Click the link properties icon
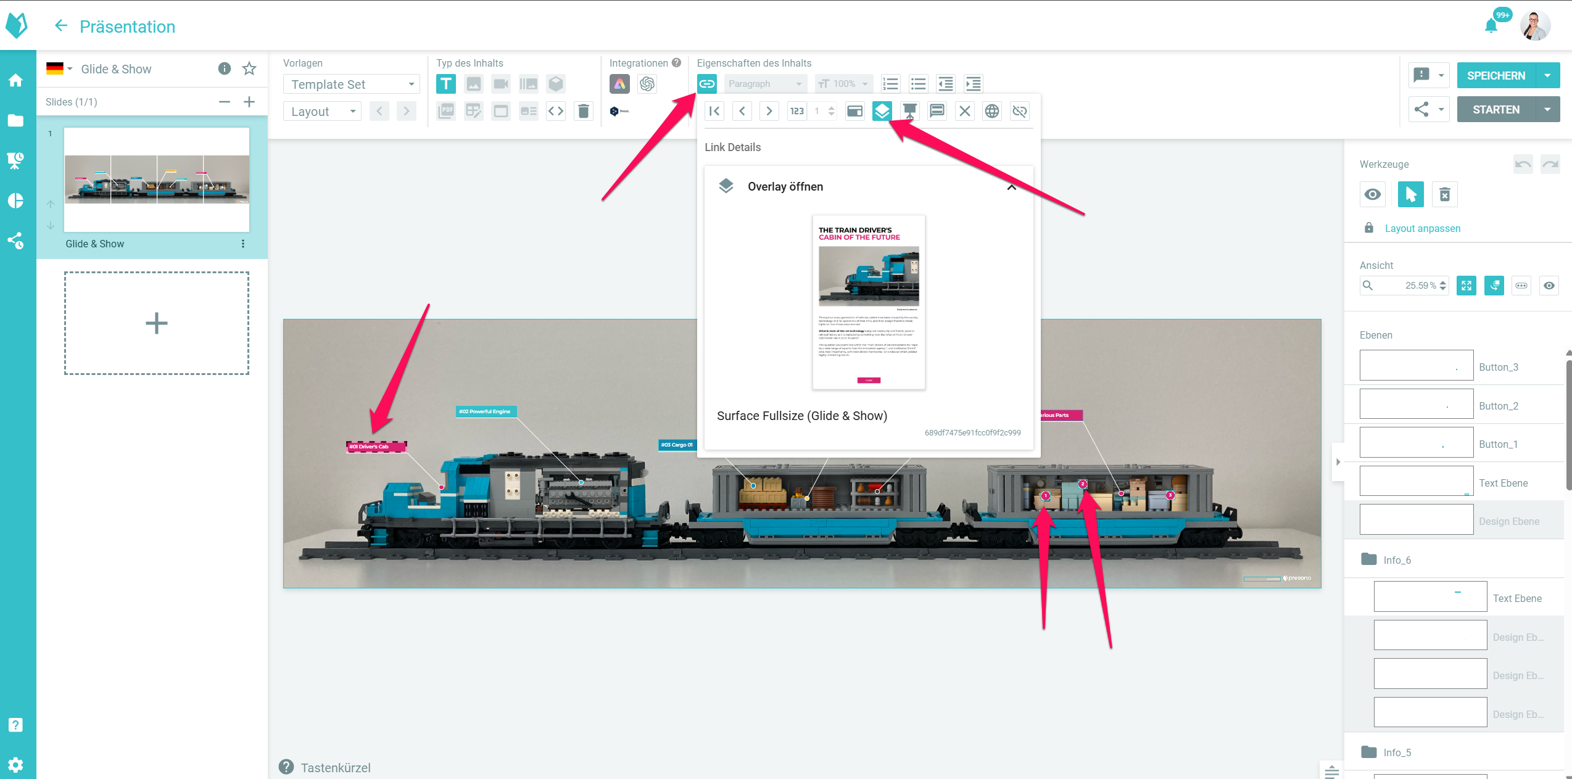 point(706,84)
